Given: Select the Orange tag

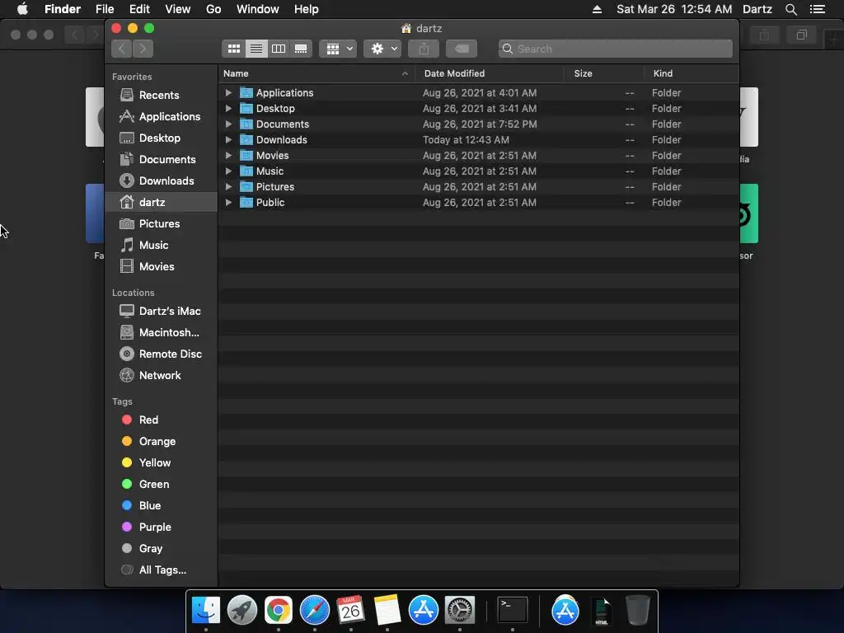Looking at the screenshot, I should coord(161,442).
